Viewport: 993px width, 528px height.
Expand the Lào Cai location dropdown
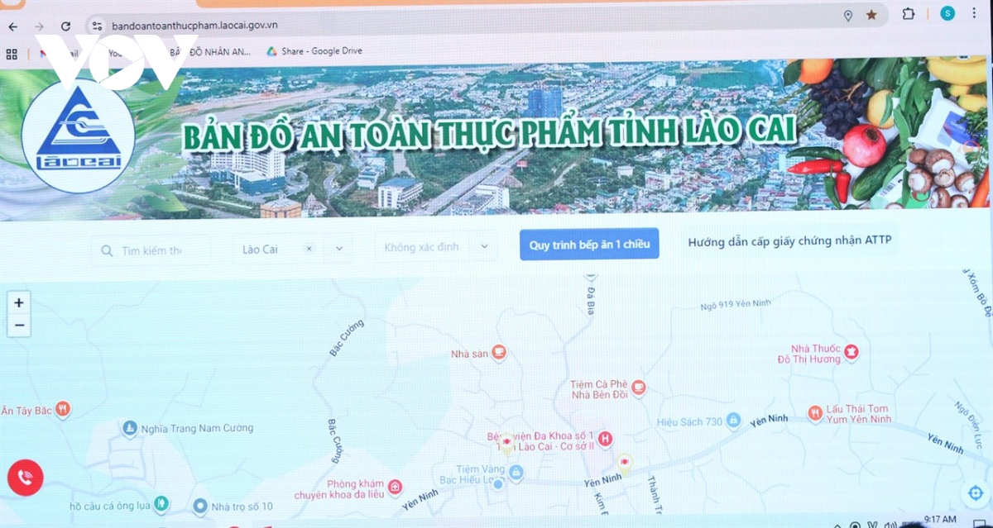click(338, 248)
